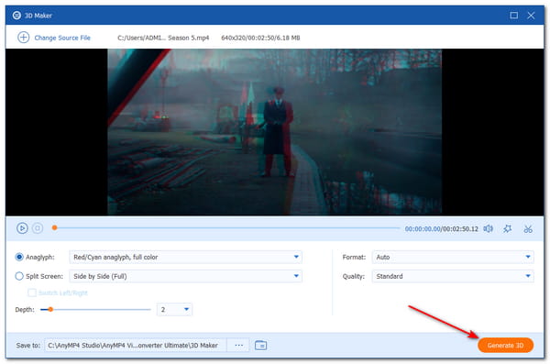Viewport: 550px width, 364px height.
Task: Click the playback progress bar midpoint
Action: (x=226, y=227)
